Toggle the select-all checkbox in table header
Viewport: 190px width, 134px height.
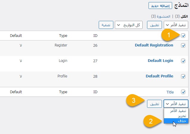(x=183, y=36)
